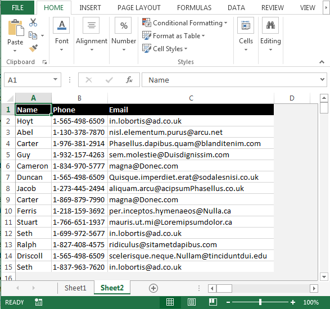This screenshot has width=330, height=309.
Task: Open the macro recording status bar icon
Action: click(x=39, y=302)
